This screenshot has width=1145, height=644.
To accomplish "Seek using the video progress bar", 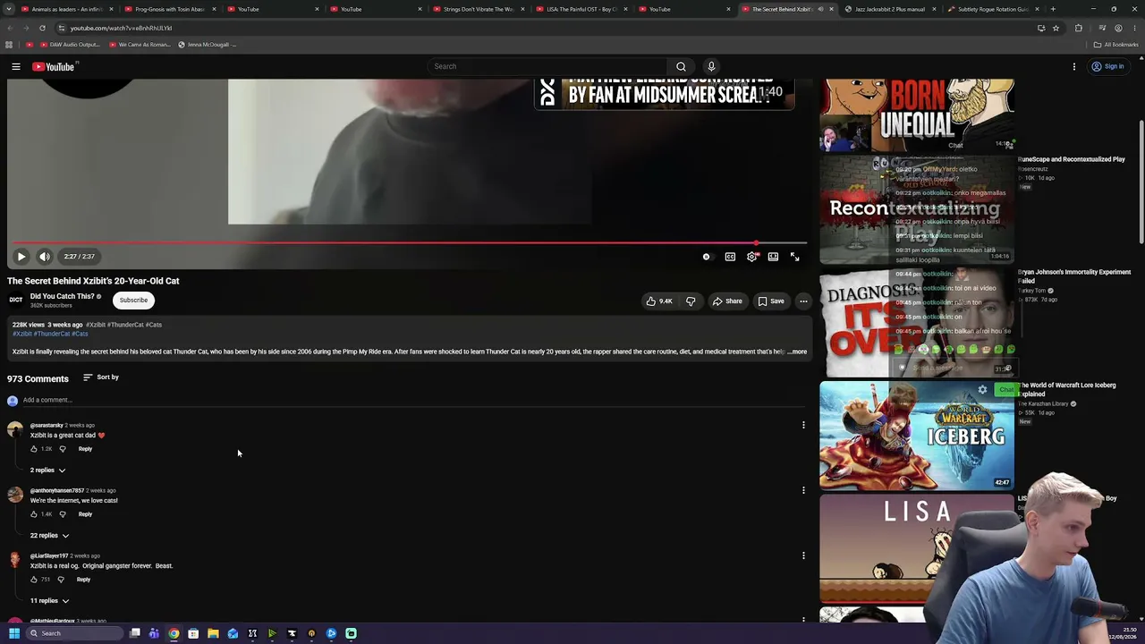I will pos(410,242).
